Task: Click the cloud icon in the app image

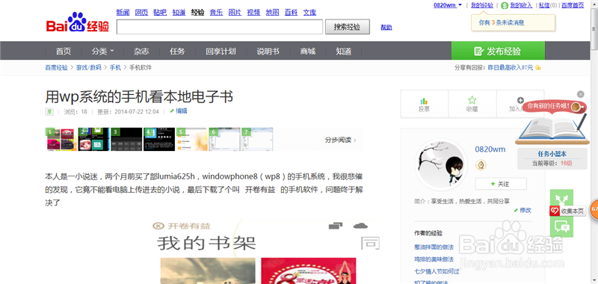Action: (x=360, y=226)
